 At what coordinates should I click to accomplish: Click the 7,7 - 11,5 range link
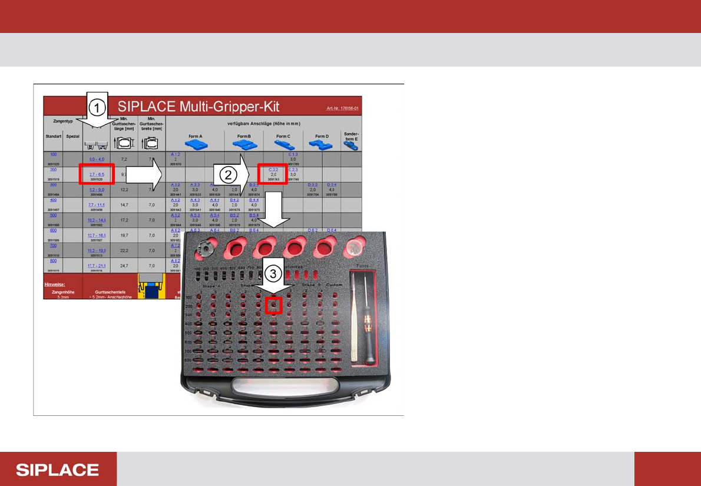coord(97,205)
